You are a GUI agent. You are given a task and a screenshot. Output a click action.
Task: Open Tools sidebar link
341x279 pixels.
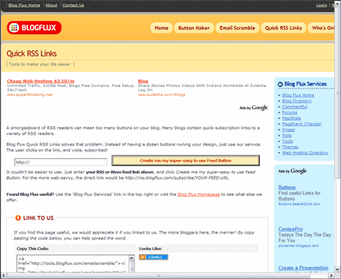coord(288,141)
